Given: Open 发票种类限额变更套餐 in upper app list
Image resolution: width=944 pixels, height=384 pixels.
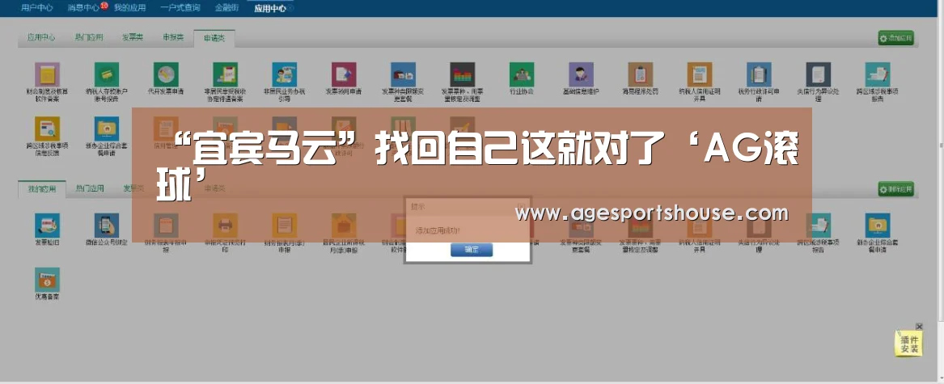Looking at the screenshot, I should [x=403, y=74].
